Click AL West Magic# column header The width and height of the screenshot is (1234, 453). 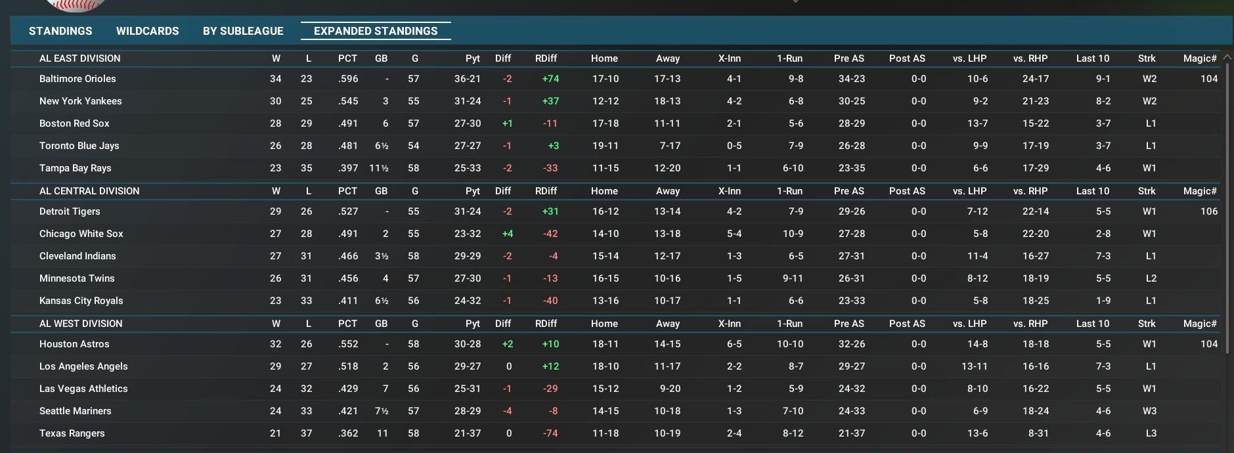(1199, 324)
